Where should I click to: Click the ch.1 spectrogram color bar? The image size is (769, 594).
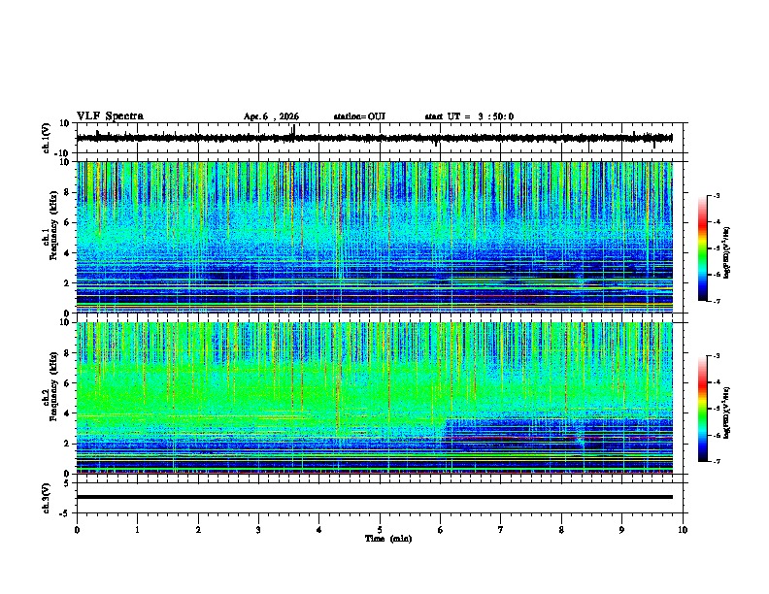[702, 248]
